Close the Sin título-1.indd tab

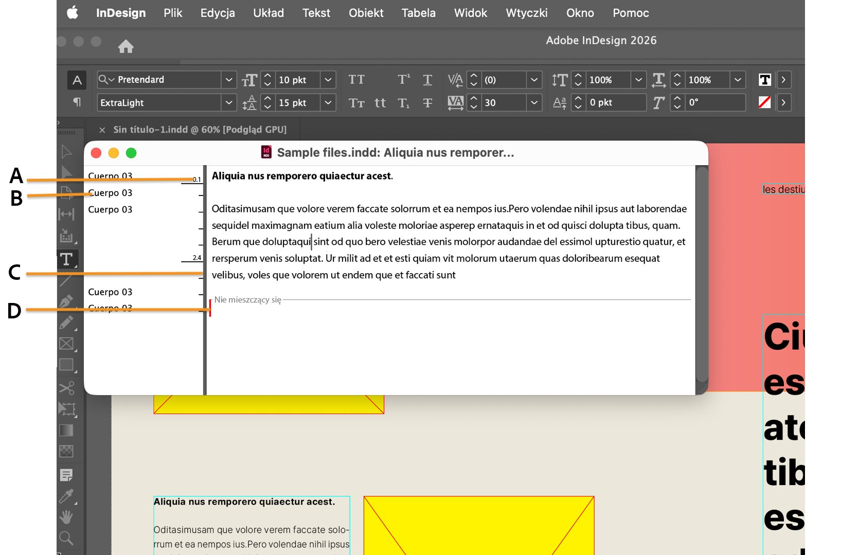(102, 130)
